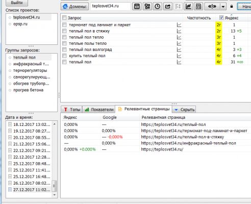Screen dimensions: 251x204
Task: Click the 31 +∞ position cell
Action: [237, 62]
